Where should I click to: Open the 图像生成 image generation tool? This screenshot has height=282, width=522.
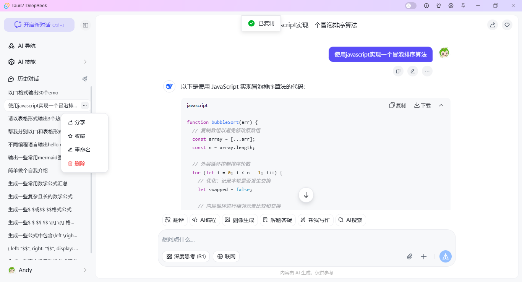click(240, 220)
